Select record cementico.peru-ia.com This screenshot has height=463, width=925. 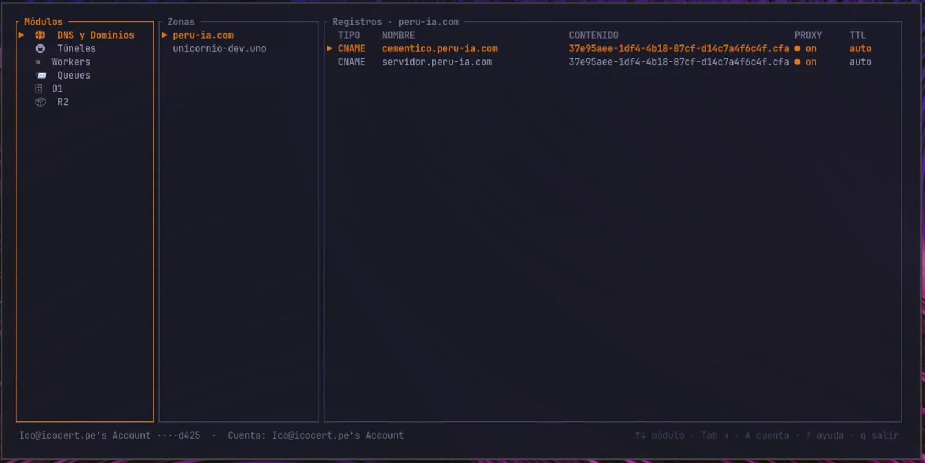(439, 48)
